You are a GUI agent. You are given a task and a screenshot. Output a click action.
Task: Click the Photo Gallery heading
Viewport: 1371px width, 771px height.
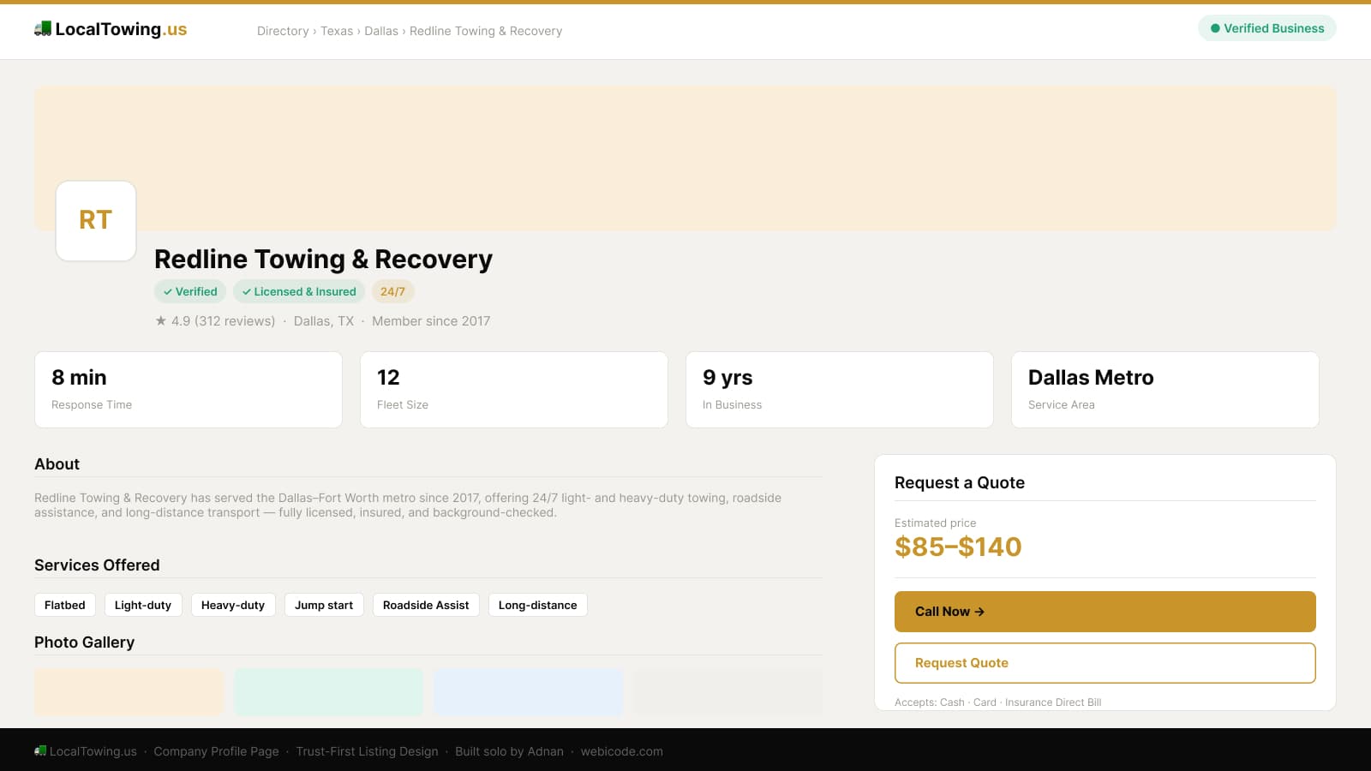tap(84, 642)
